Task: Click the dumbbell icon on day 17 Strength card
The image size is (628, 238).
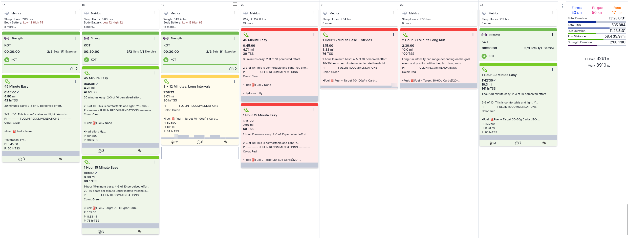Action: (7, 38)
